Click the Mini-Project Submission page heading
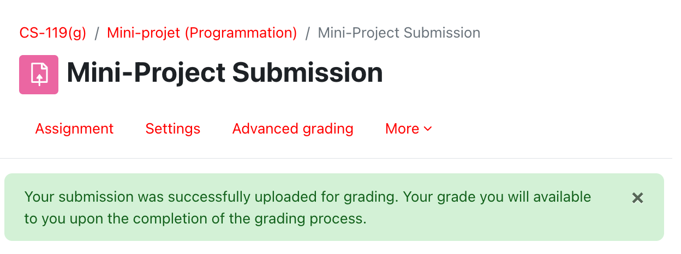 point(224,73)
